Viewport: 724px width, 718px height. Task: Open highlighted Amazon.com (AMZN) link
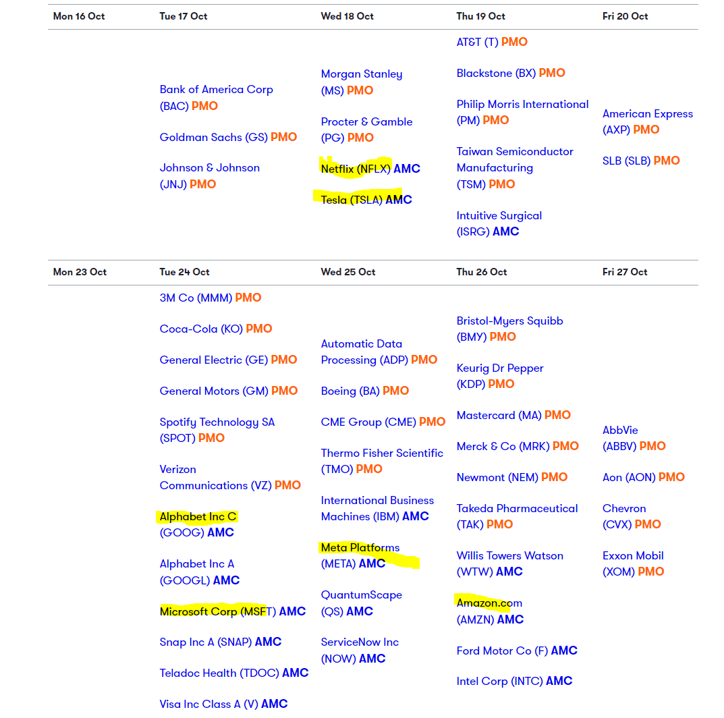tap(490, 611)
